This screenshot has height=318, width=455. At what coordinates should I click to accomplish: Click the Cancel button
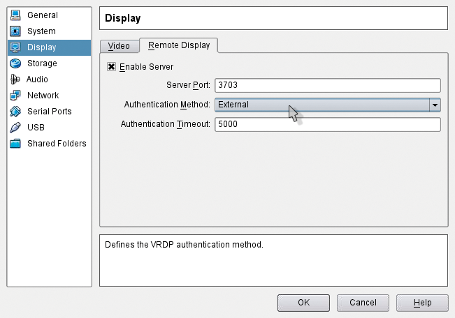363,303
